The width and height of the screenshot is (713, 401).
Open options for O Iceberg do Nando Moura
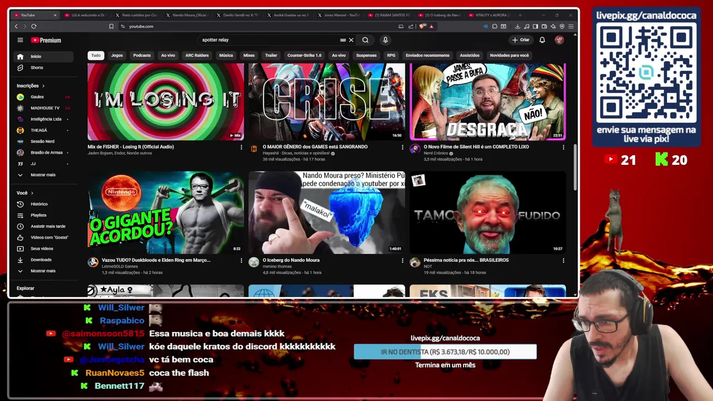coord(402,260)
